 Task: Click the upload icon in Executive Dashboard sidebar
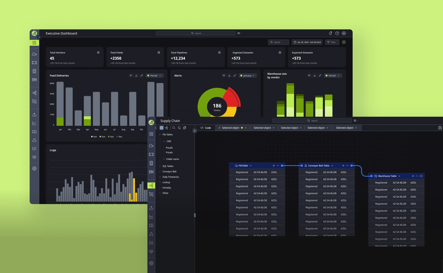[34, 115]
